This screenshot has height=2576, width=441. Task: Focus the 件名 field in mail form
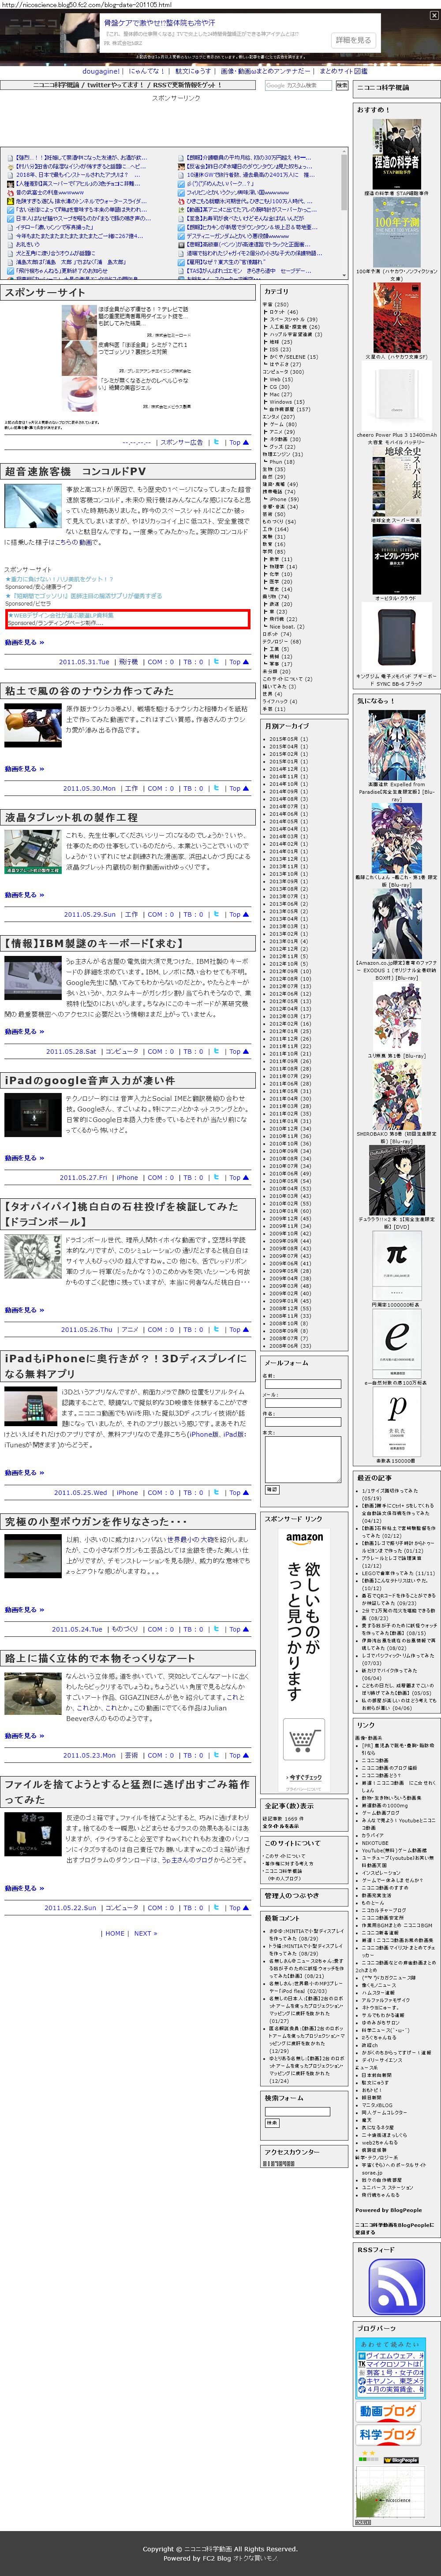302,1422
